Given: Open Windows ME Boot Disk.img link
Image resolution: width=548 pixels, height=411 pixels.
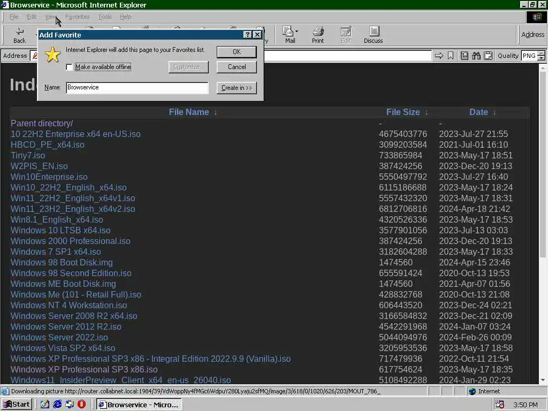Looking at the screenshot, I should pos(63,284).
